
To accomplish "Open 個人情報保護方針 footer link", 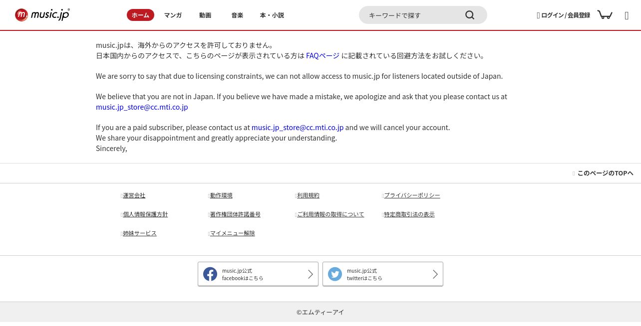I will coord(145,214).
